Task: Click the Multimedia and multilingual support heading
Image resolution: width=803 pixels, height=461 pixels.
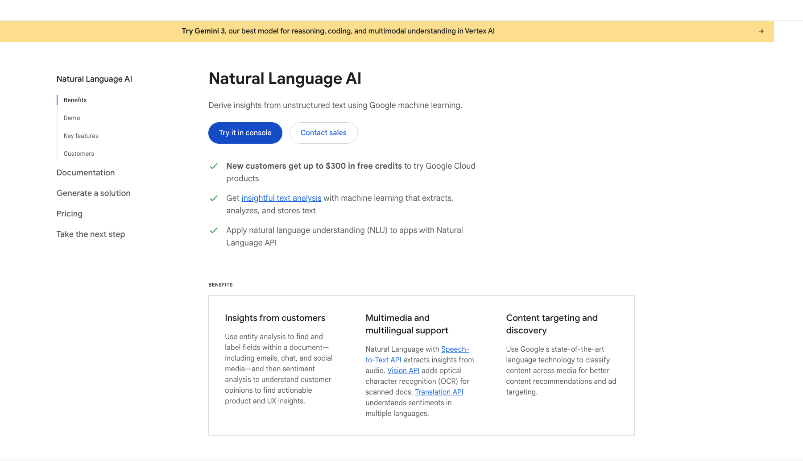Action: pos(407,324)
